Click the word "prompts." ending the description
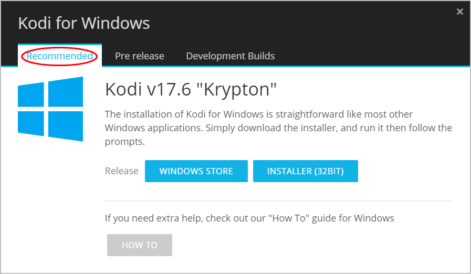 125,142
